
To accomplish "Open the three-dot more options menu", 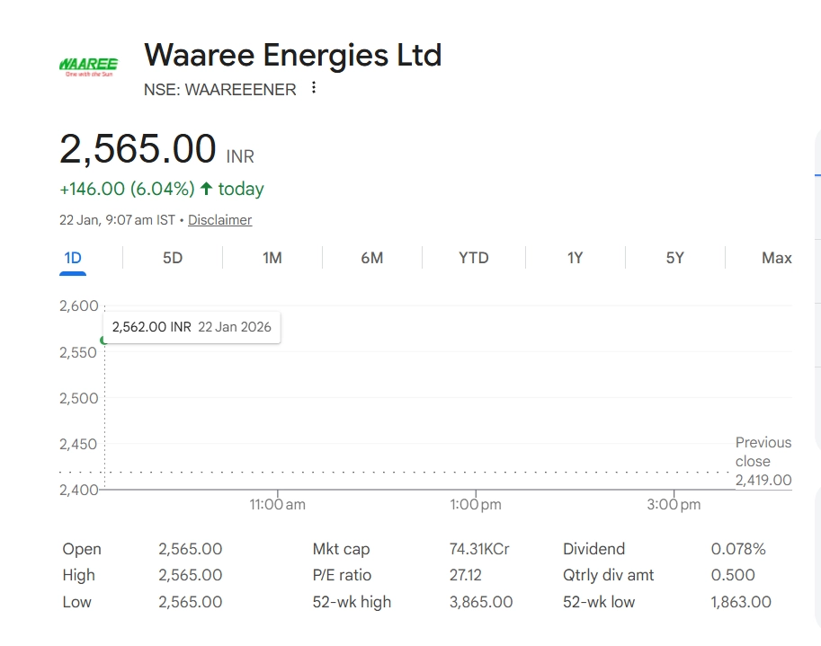I will tap(314, 88).
